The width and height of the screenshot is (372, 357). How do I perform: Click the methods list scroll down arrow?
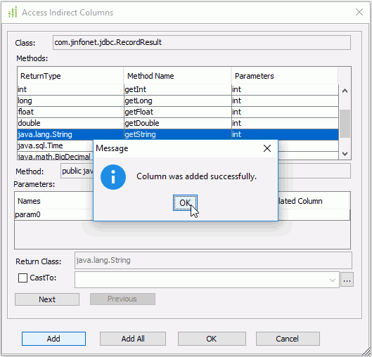pos(345,154)
